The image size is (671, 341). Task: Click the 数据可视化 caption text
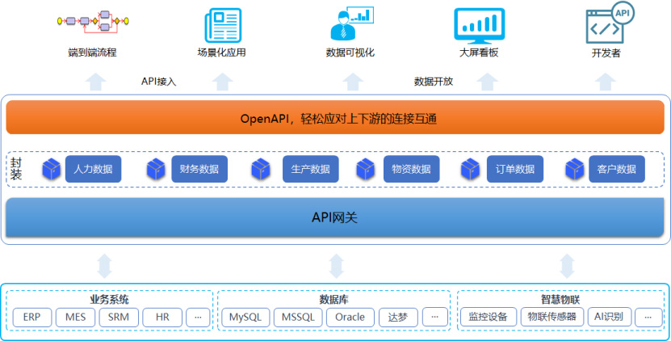coord(350,53)
